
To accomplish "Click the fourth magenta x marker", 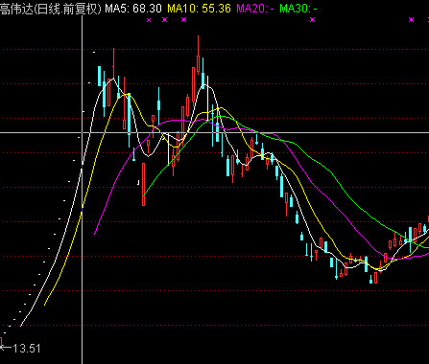I will [313, 20].
